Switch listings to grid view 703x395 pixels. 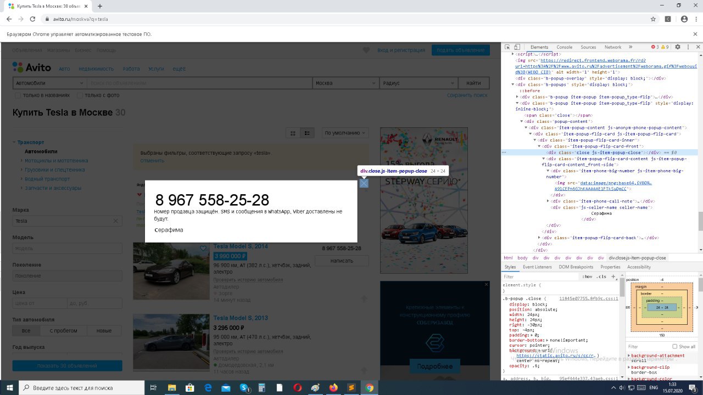tap(293, 133)
